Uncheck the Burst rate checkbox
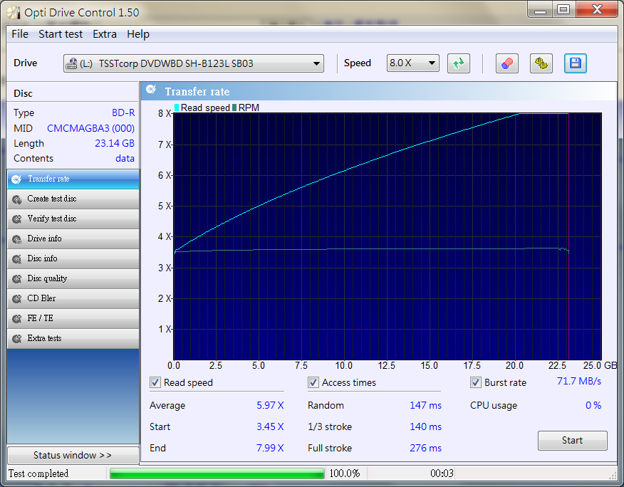 click(476, 383)
